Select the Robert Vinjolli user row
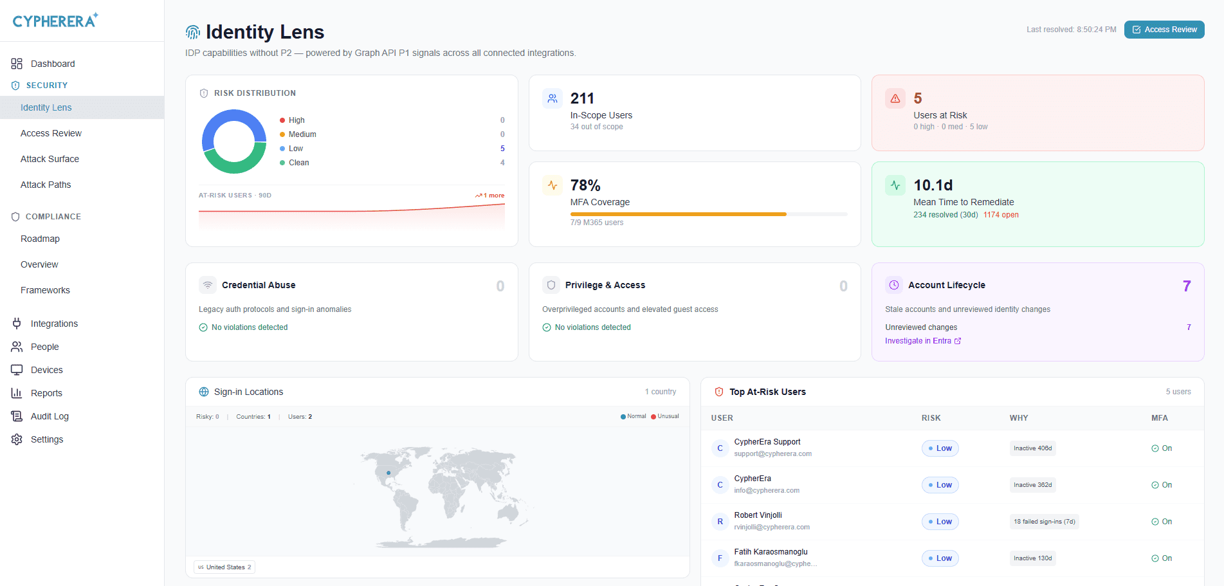The image size is (1224, 586). [952, 522]
